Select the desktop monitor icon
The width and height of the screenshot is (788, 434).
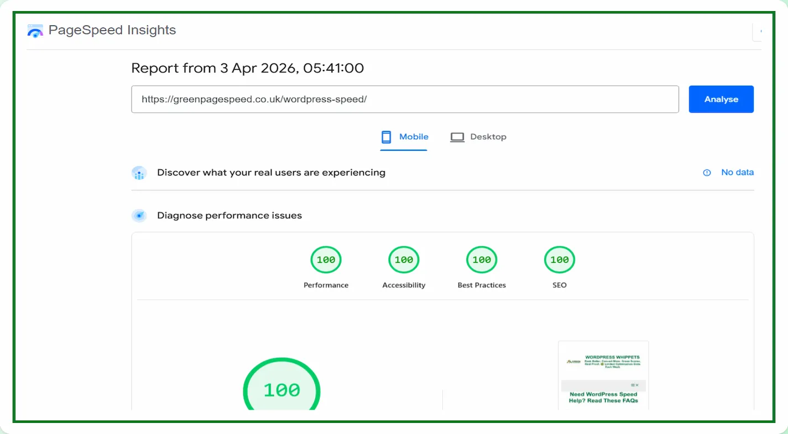(457, 136)
